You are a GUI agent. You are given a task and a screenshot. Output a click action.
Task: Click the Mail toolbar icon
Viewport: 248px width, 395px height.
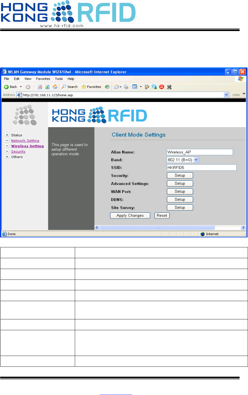(x=117, y=87)
